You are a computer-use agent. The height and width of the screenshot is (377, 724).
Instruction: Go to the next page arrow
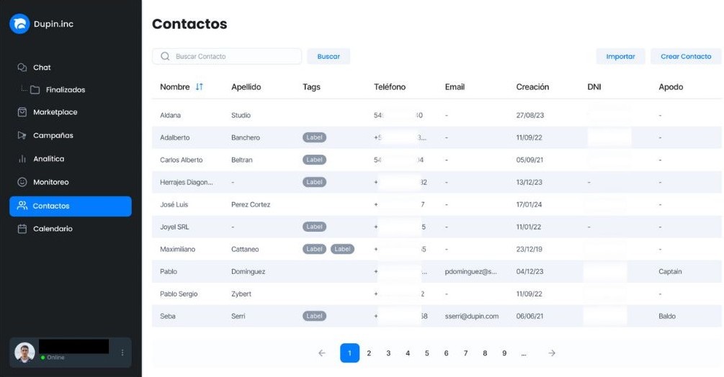click(552, 353)
